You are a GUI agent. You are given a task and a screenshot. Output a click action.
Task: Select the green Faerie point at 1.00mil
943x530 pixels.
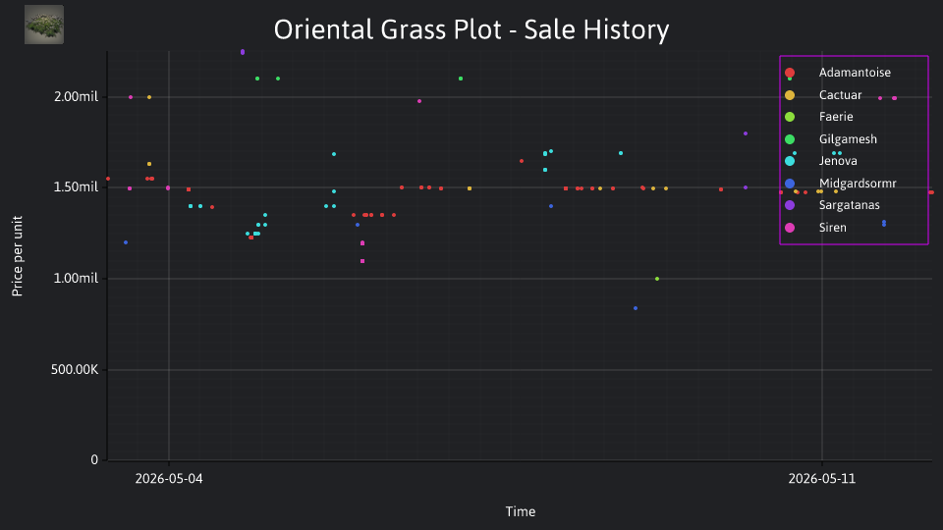tap(657, 279)
